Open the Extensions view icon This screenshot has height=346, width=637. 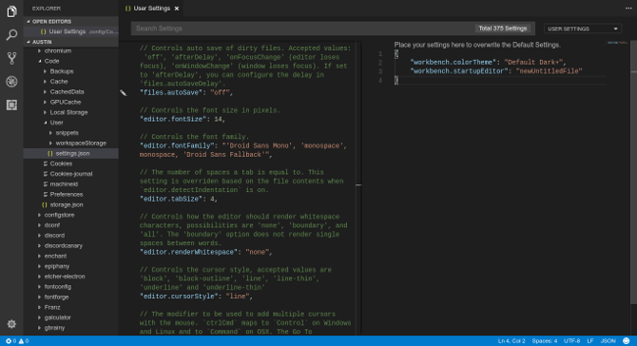click(11, 105)
